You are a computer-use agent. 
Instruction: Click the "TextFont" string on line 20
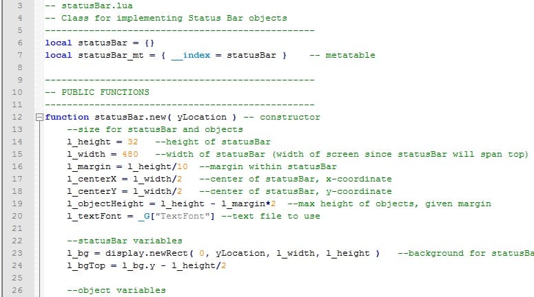183,216
